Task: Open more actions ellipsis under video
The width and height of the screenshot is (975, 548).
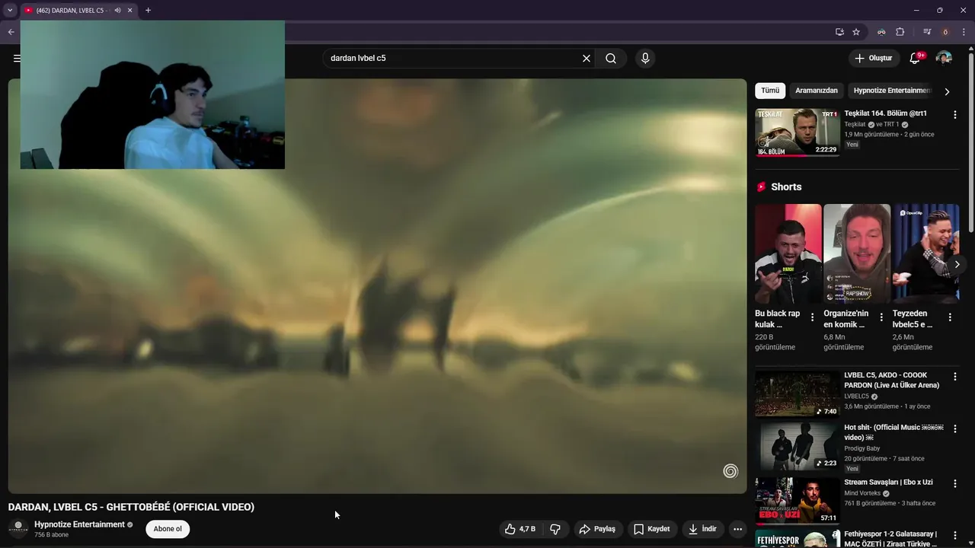Action: [737, 529]
